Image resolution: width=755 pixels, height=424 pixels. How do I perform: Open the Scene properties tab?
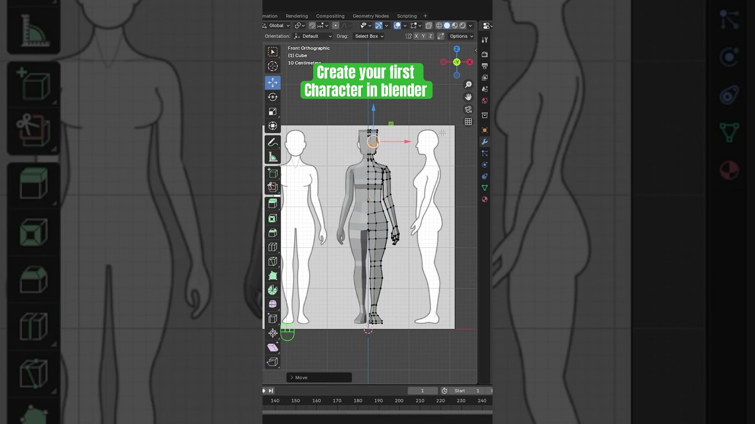click(x=485, y=89)
